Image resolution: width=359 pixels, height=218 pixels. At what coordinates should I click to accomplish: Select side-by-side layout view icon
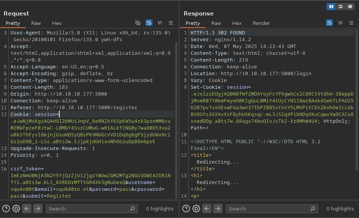331,6
